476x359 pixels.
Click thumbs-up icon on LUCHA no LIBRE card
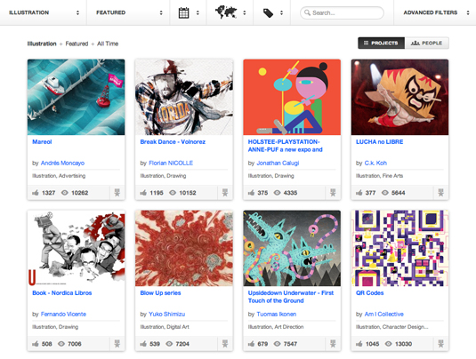click(359, 193)
